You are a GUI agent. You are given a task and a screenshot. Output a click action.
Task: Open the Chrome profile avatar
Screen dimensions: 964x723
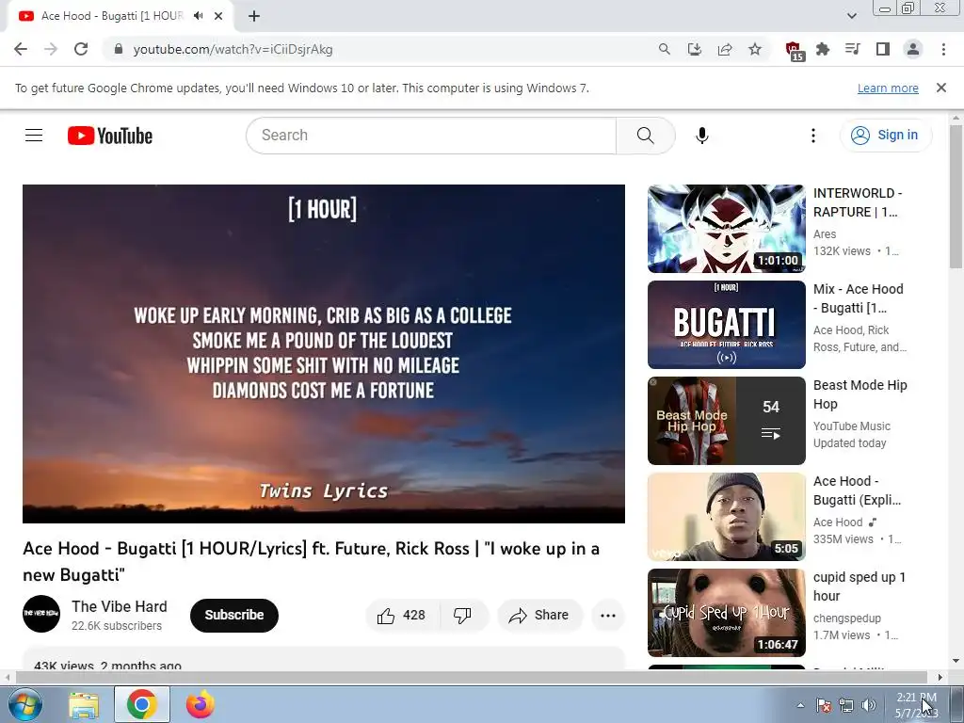coord(913,49)
